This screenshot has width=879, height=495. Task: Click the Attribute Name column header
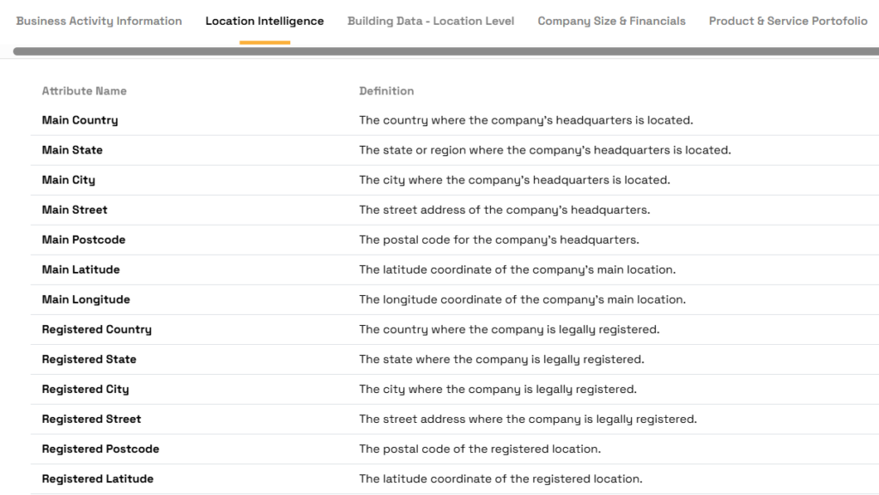84,91
